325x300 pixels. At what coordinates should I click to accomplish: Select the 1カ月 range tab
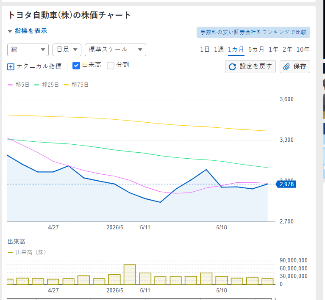pos(236,50)
